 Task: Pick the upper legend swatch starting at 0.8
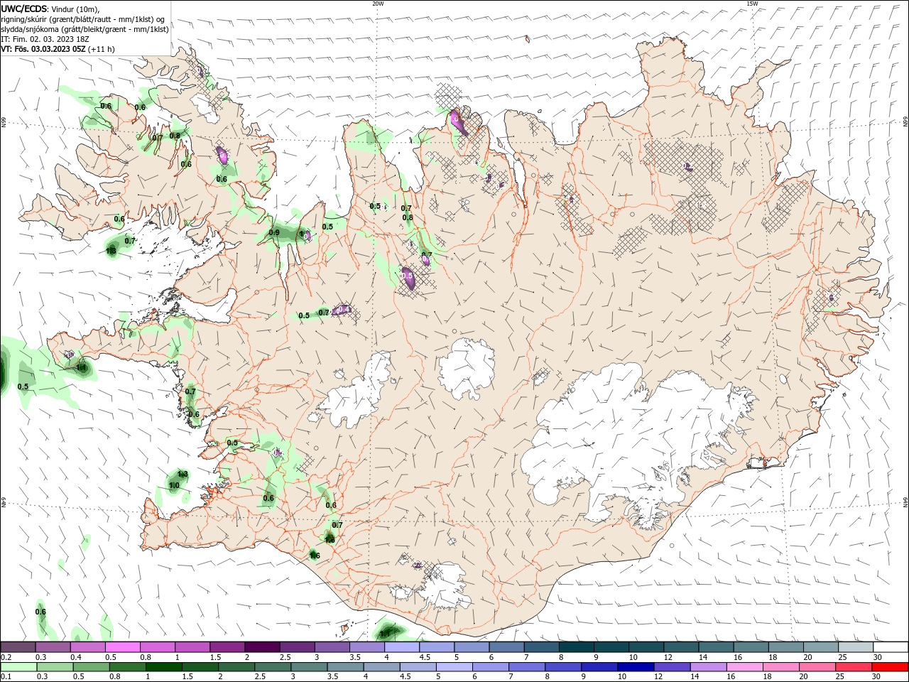[x=158, y=646]
